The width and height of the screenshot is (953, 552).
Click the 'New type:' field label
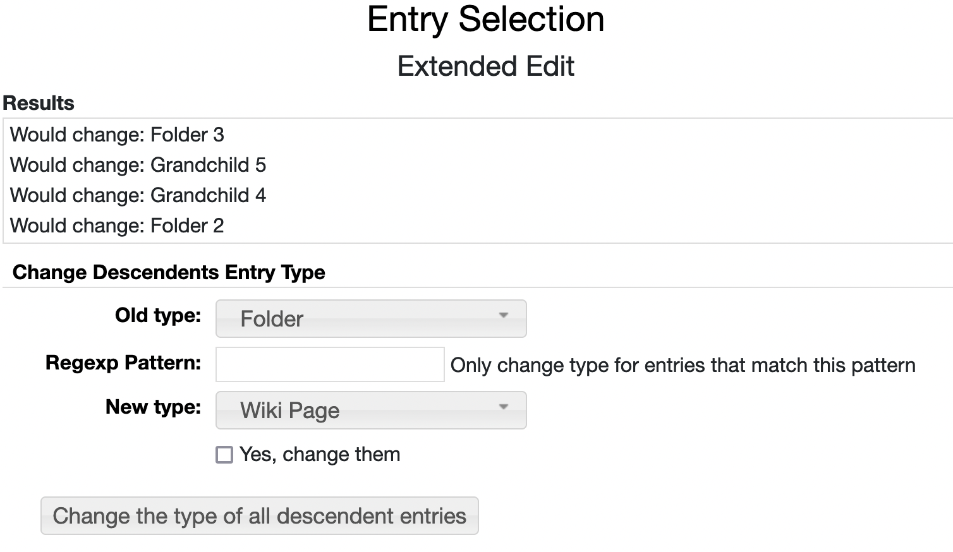coord(153,407)
